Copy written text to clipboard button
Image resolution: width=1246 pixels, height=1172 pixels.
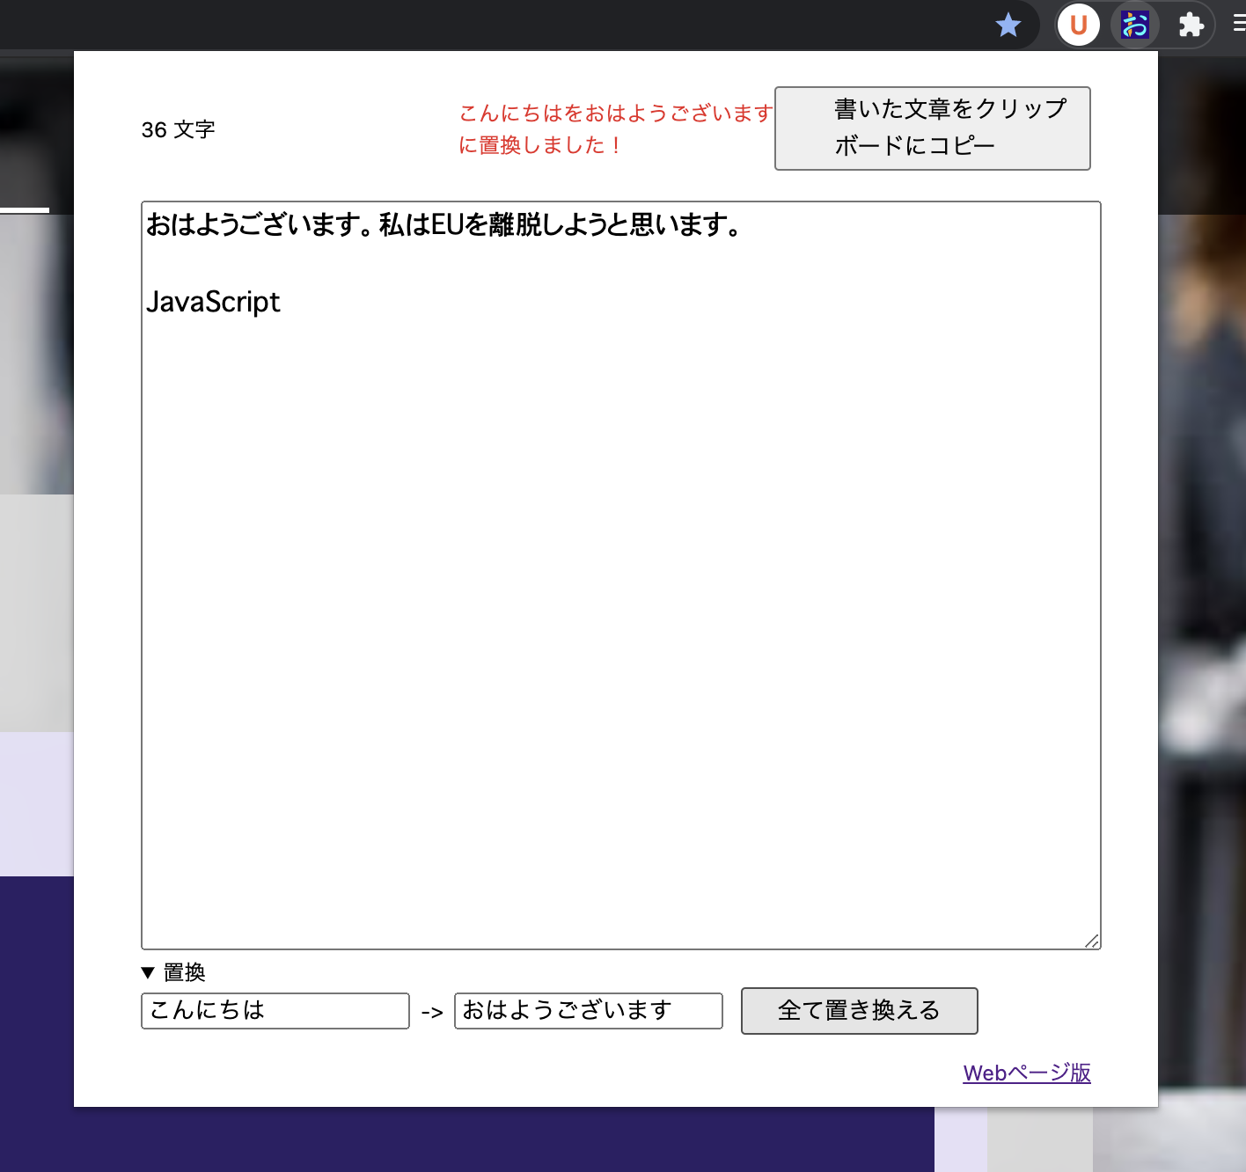coord(933,128)
